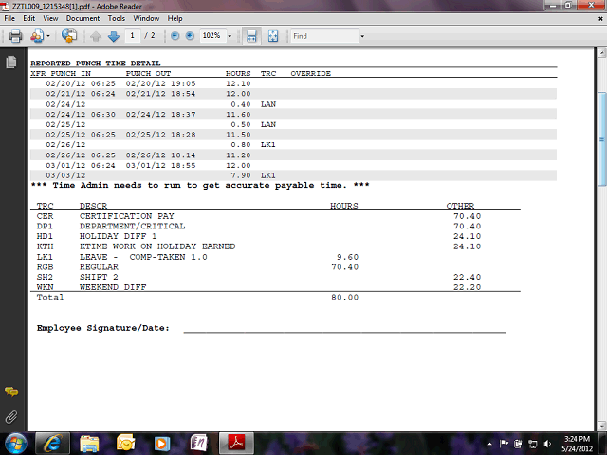Screen dimensions: 607x455
Task: Open the Windows Start button
Action: pos(15,444)
